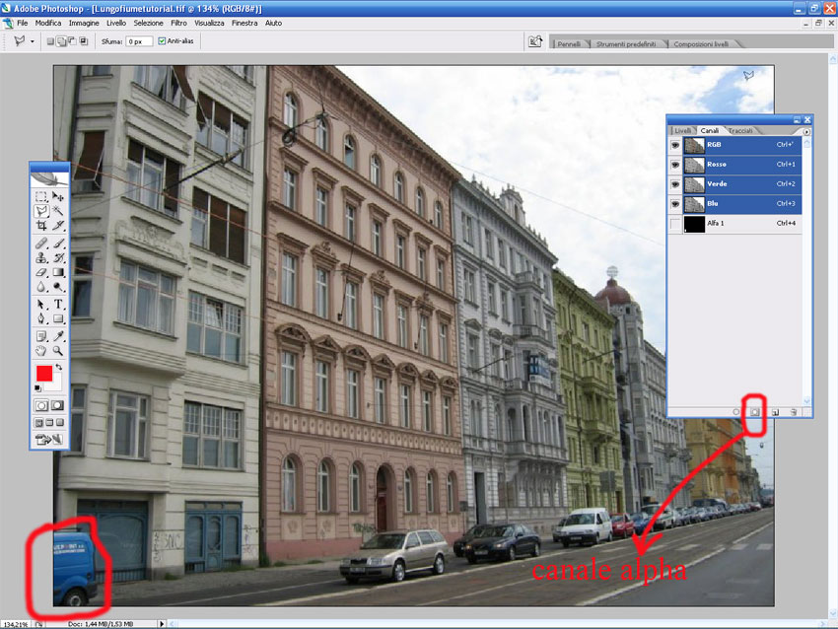
Task: Activate the Hand tool
Action: (41, 350)
